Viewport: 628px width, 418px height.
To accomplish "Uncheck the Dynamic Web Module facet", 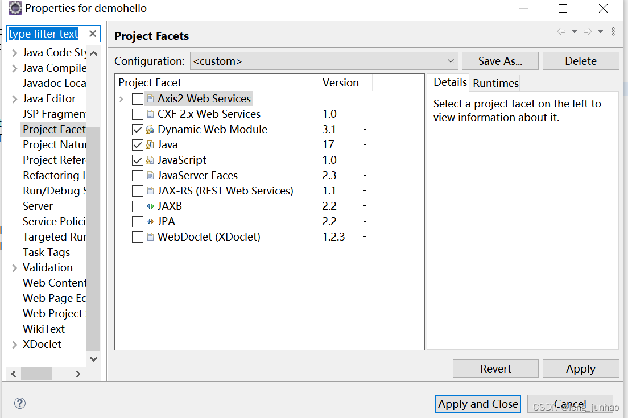I will 137,129.
